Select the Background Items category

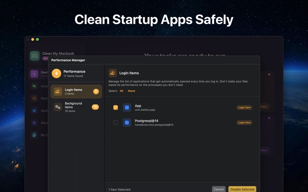[76, 107]
